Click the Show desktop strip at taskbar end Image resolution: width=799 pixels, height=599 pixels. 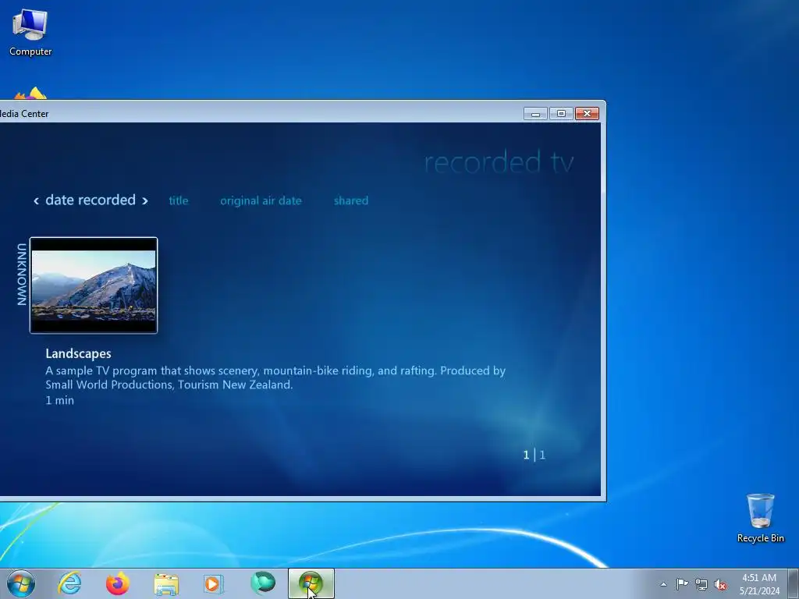[794, 583]
